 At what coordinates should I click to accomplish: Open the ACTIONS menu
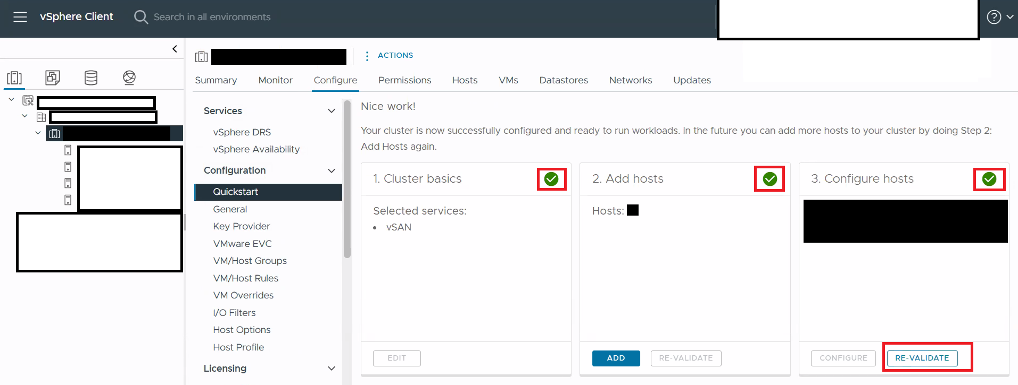tap(395, 55)
